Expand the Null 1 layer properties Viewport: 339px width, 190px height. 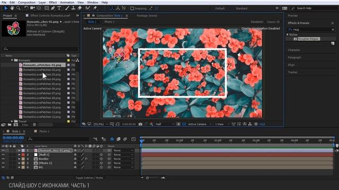click(x=19, y=155)
